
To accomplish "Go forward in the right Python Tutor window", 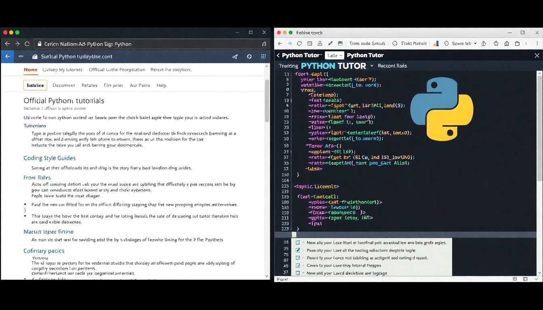I will point(290,44).
